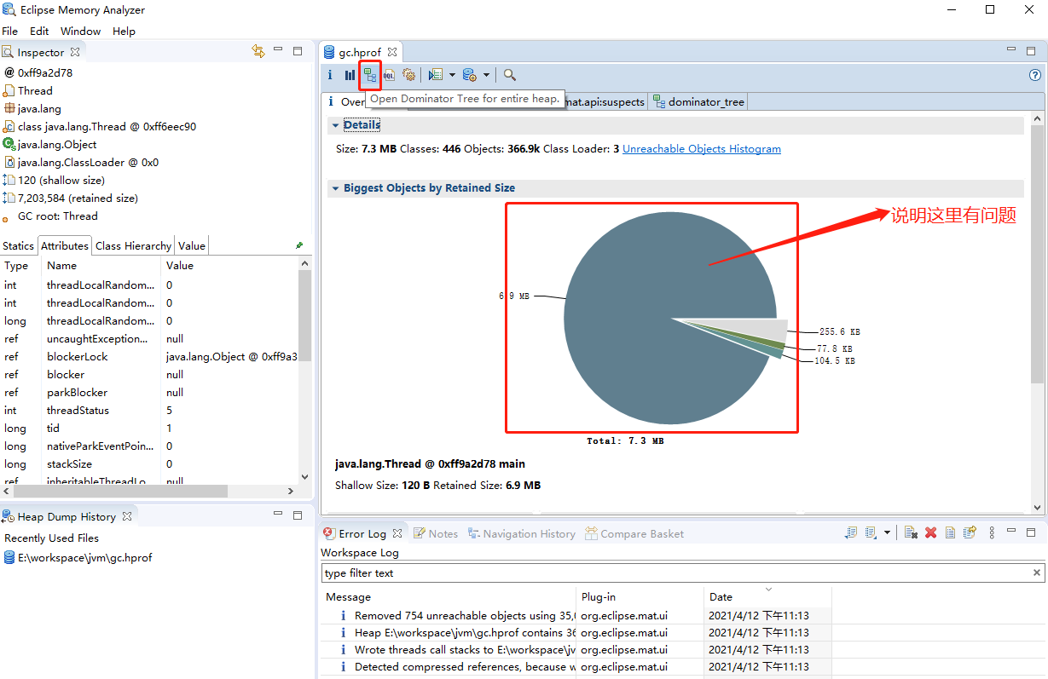The image size is (1048, 679).
Task: Close the Inspector view tab
Action: pos(75,52)
